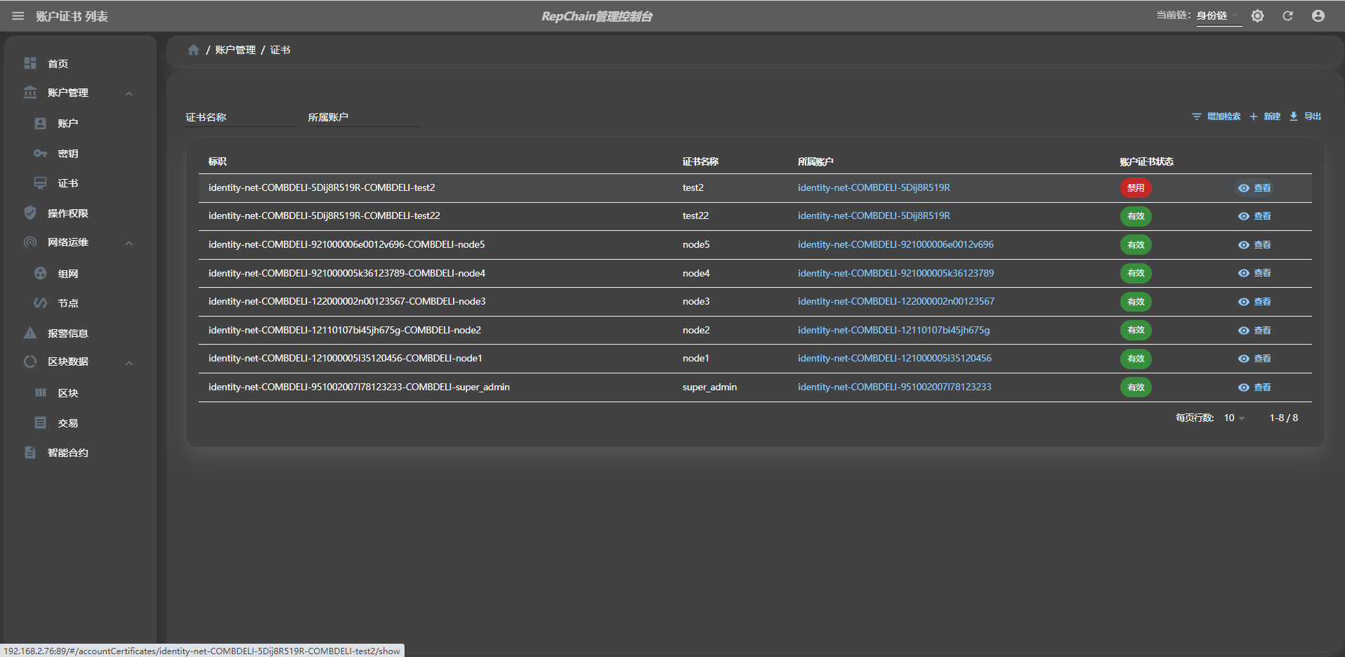Viewport: 1345px width, 657px height.
Task: Collapse the 网络运维 menu chevron
Action: (129, 243)
